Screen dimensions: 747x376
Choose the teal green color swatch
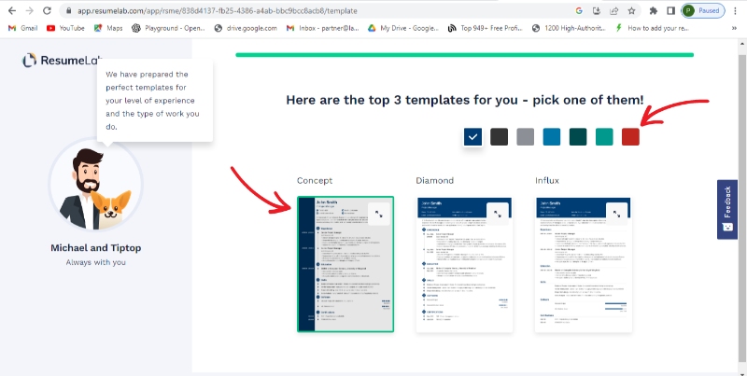pos(604,137)
